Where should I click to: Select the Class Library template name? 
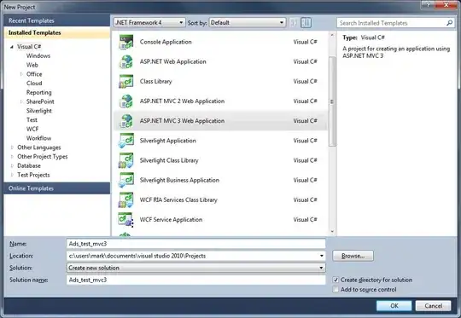pyautogui.click(x=156, y=81)
